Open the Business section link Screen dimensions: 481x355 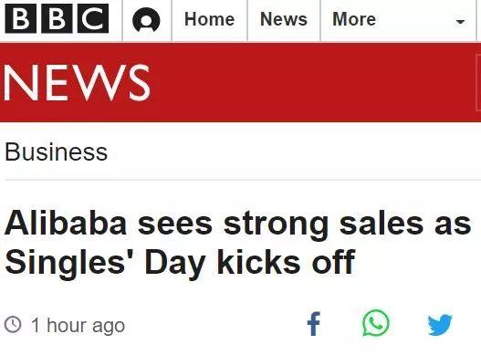point(57,152)
